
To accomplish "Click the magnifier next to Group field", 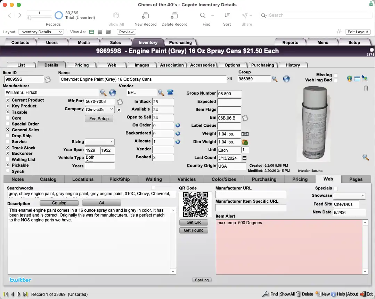I will click(275, 79).
